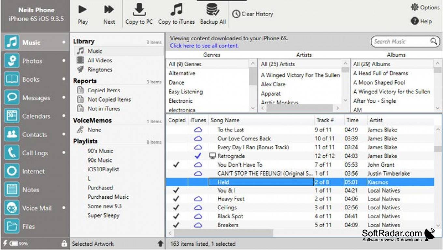Skip to Next track
The image size is (443, 250).
(x=109, y=10)
